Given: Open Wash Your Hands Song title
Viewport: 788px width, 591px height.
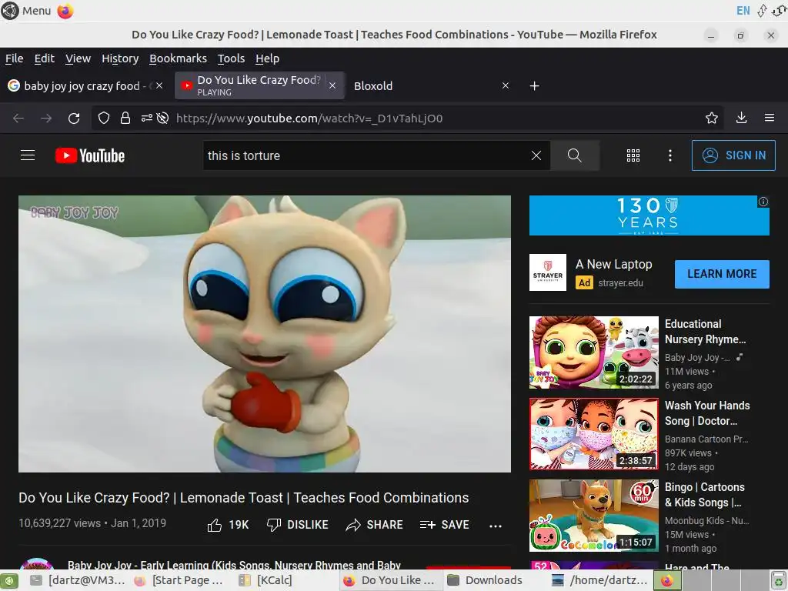Looking at the screenshot, I should [707, 413].
